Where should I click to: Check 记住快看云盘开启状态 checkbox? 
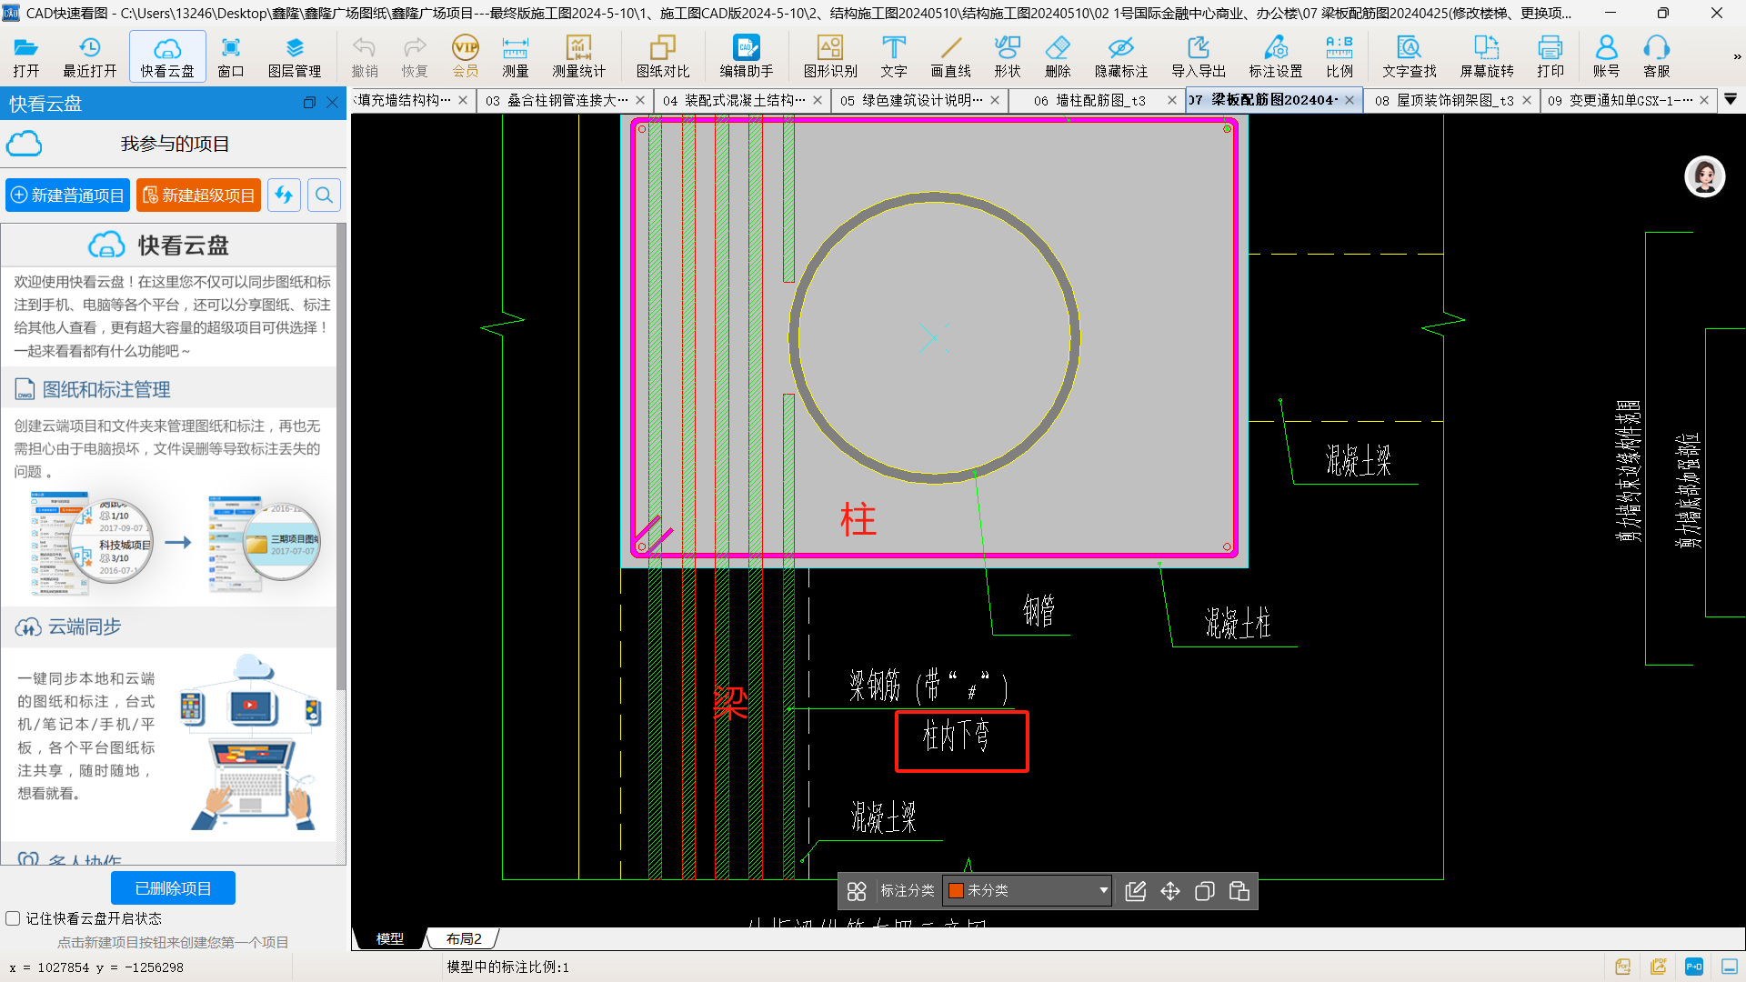[x=13, y=918]
